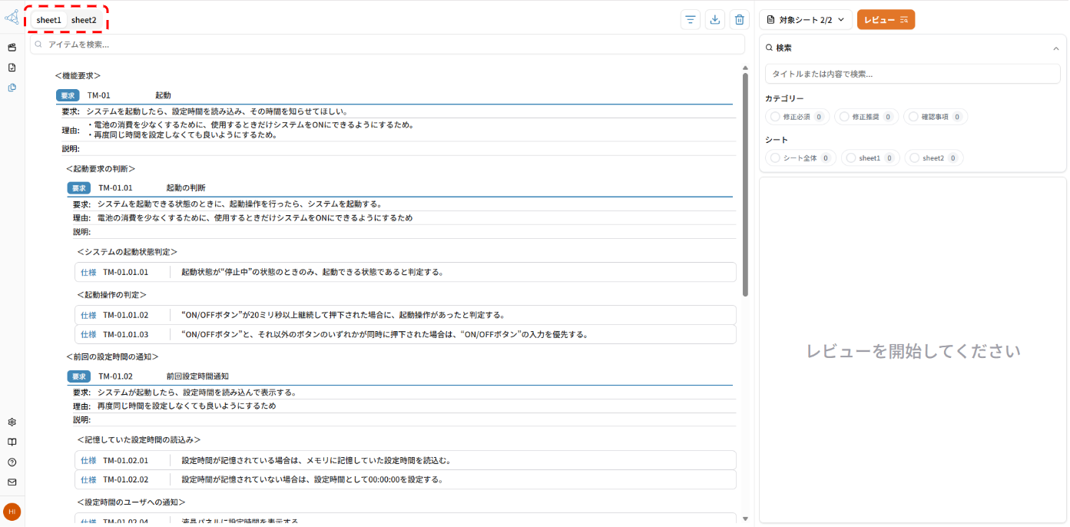Click the アイテムを検索 search field
1070x527 pixels.
click(x=384, y=45)
